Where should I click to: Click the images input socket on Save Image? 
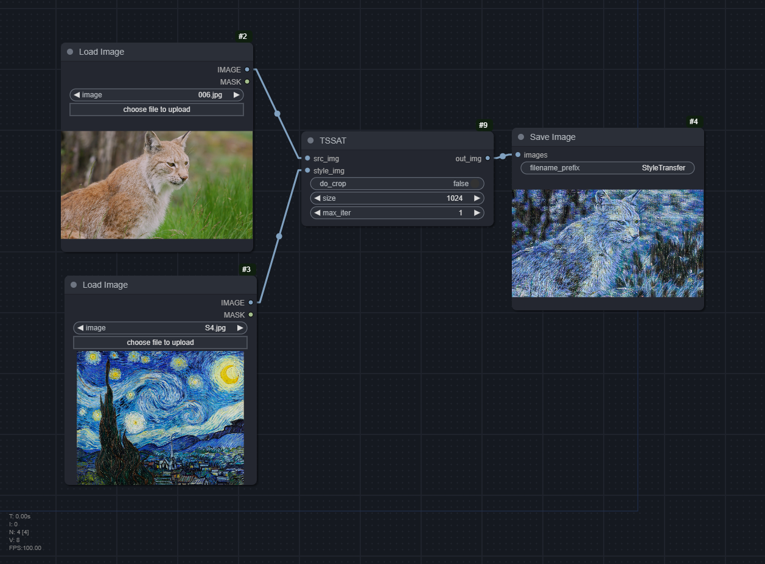518,155
